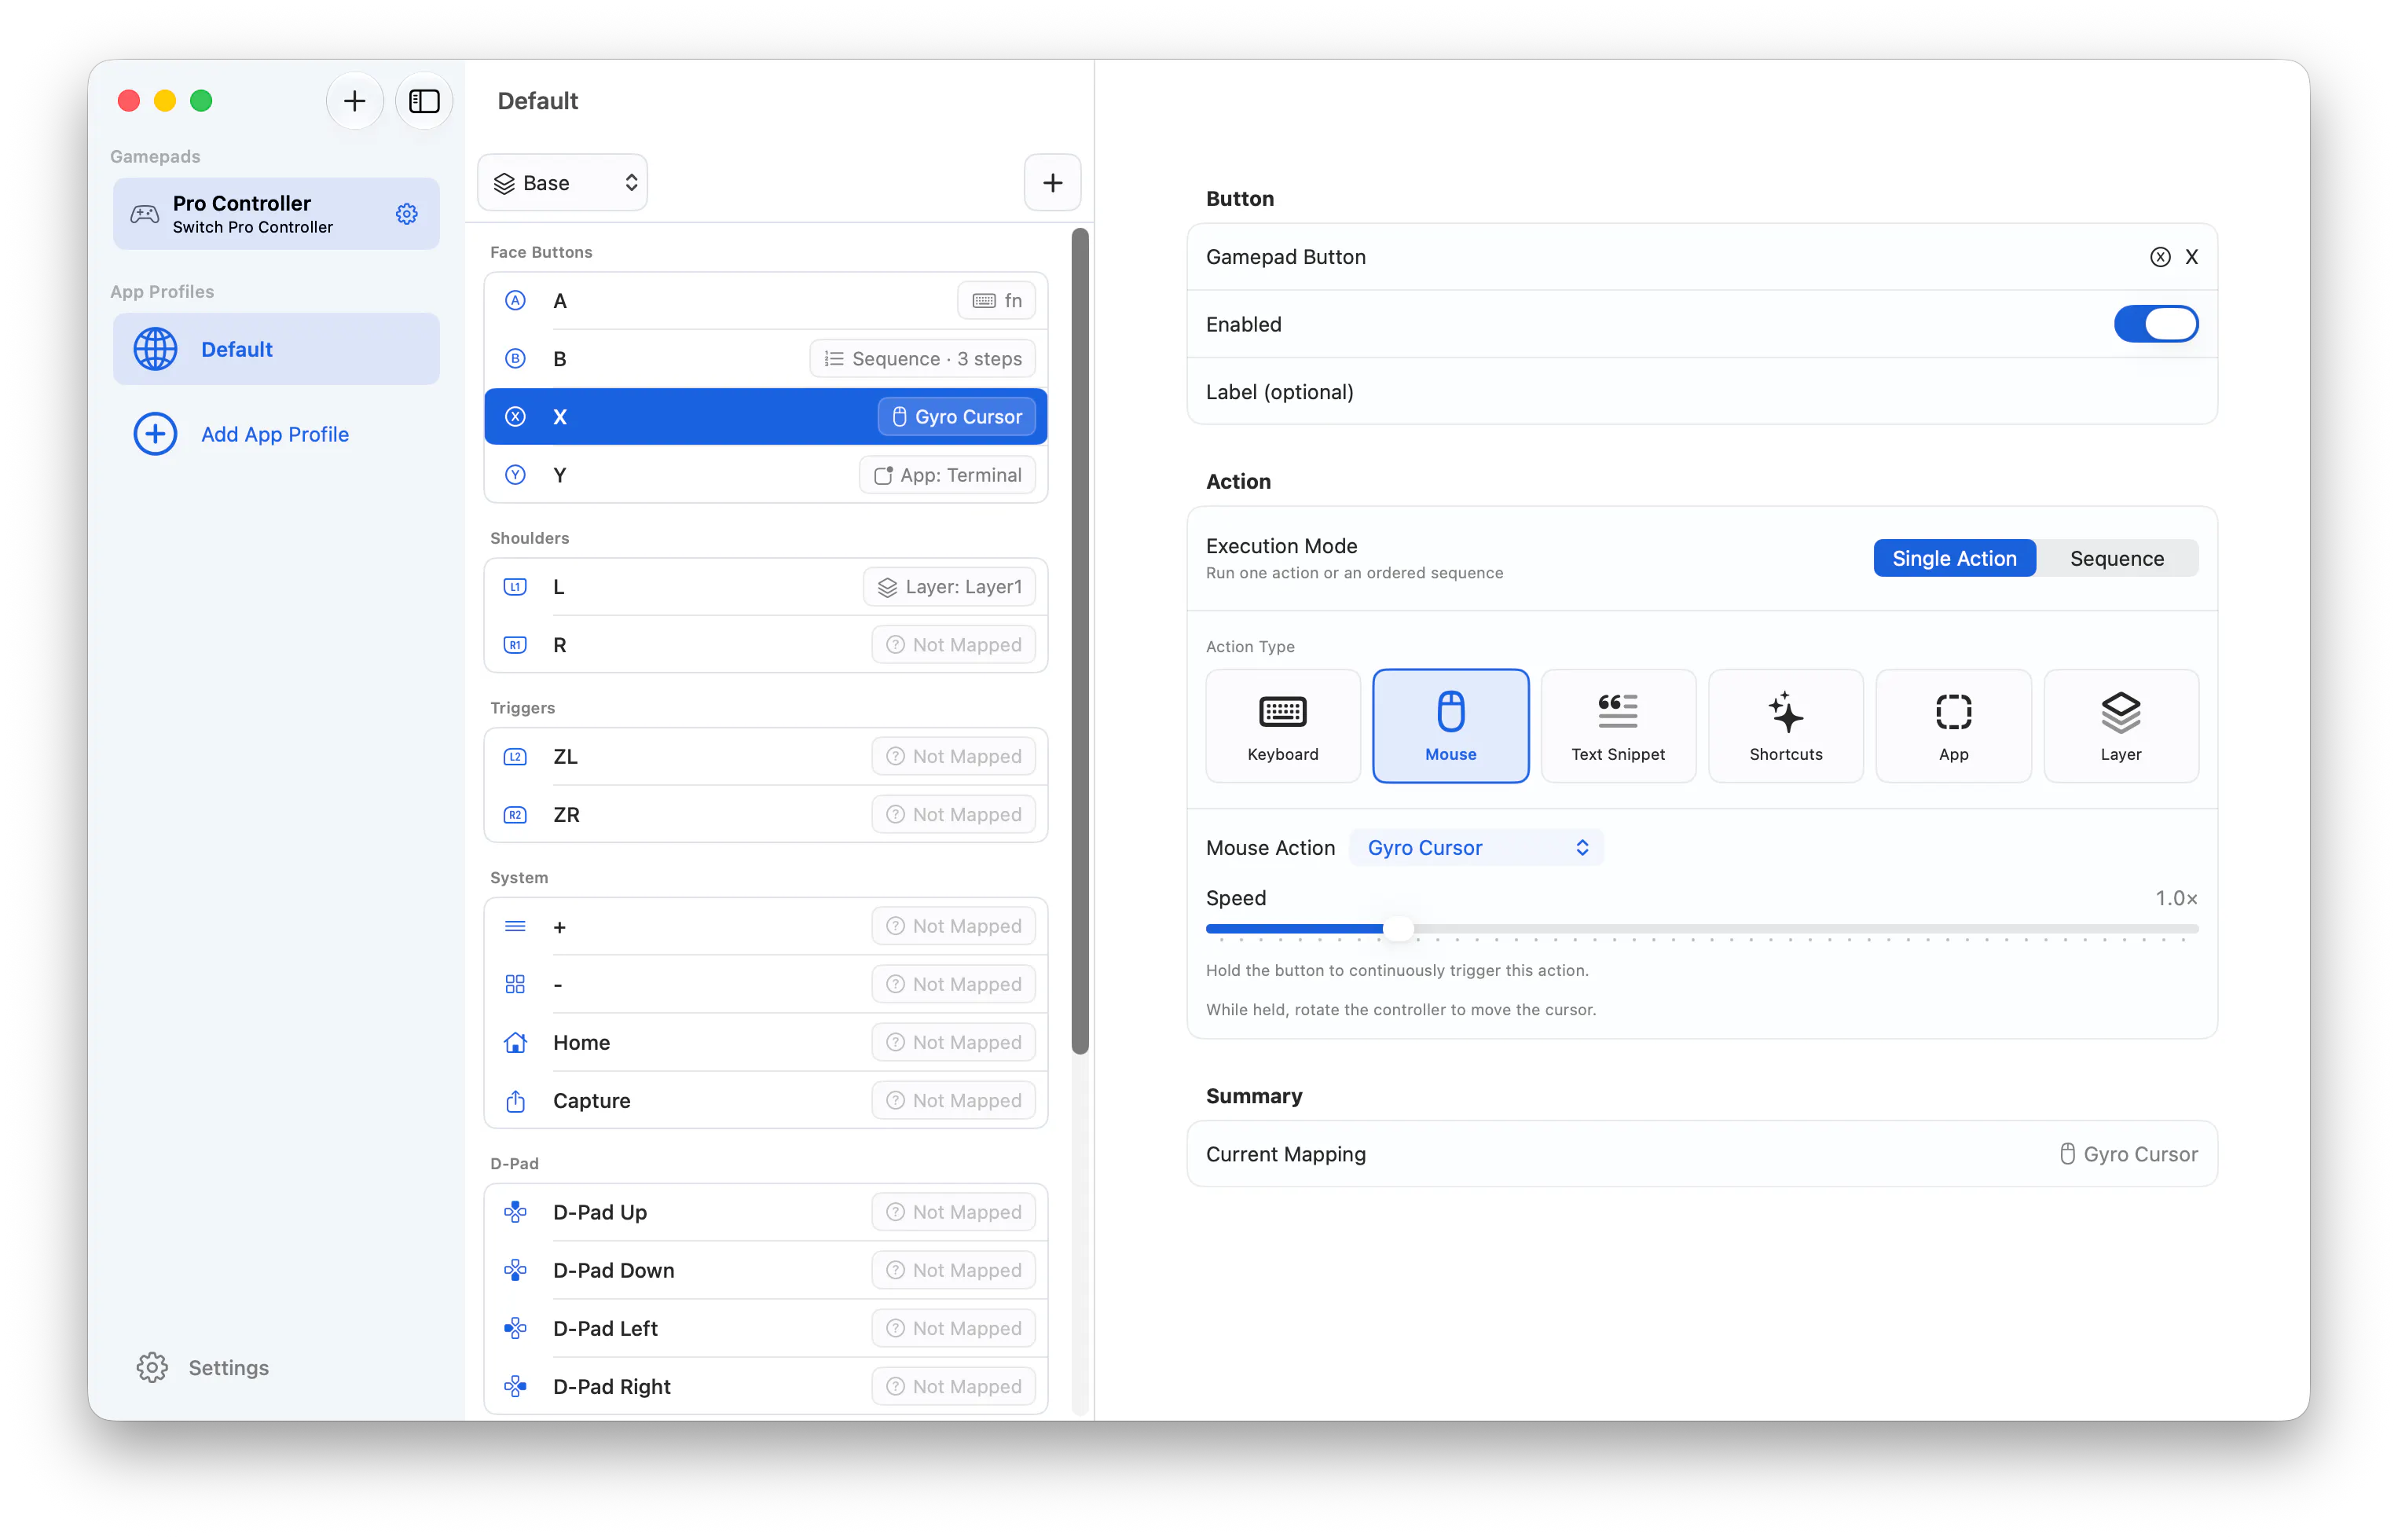Click the D-Pad Up icon
Screen dimensions: 2398x1537
(515, 1212)
